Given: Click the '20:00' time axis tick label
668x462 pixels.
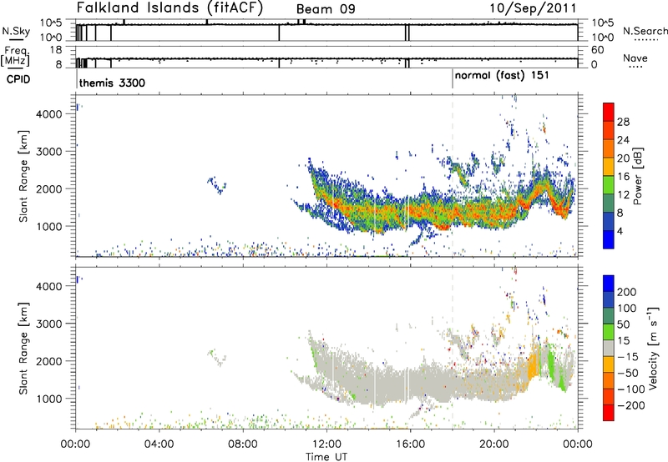Looking at the screenshot, I should (x=493, y=444).
